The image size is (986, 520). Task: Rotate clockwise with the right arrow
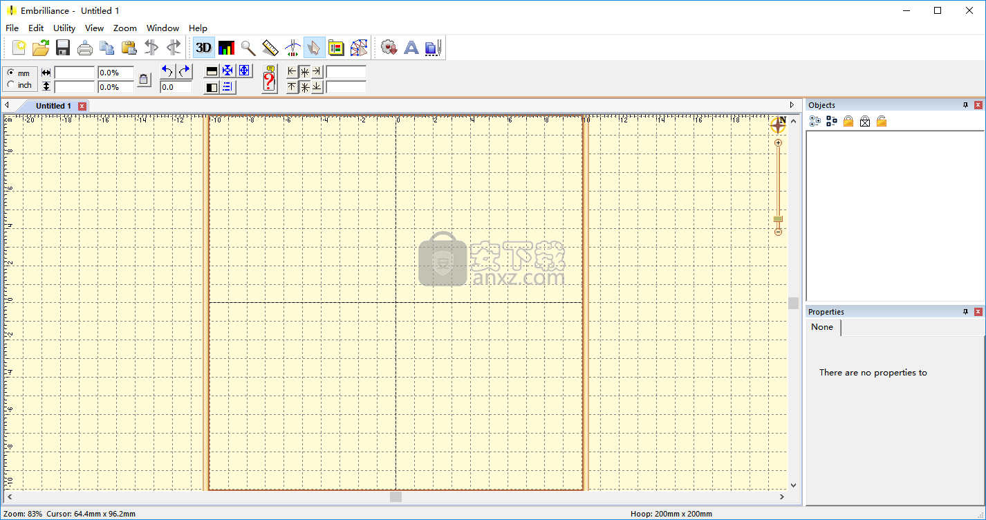[x=184, y=71]
